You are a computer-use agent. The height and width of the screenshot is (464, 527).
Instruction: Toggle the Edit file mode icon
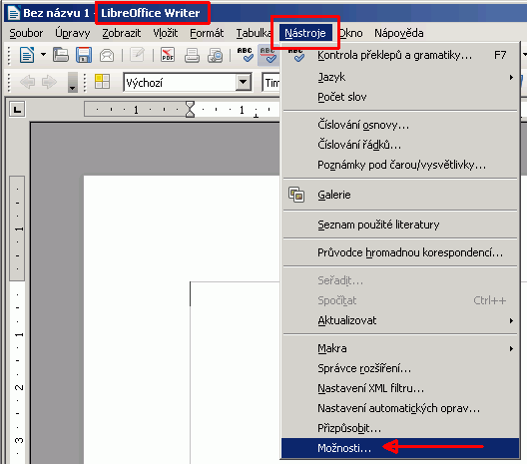pyautogui.click(x=137, y=55)
